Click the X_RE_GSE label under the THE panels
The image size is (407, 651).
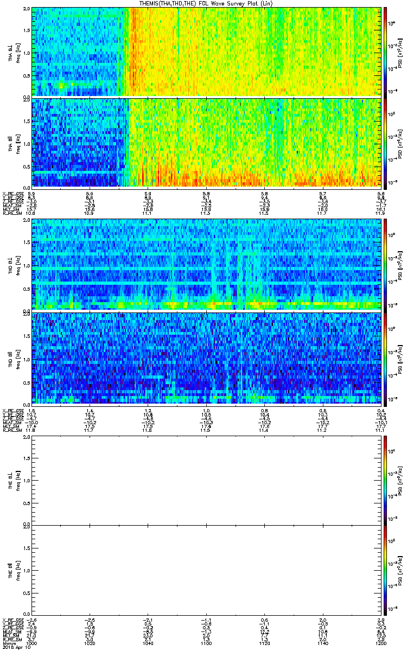click(x=12, y=619)
